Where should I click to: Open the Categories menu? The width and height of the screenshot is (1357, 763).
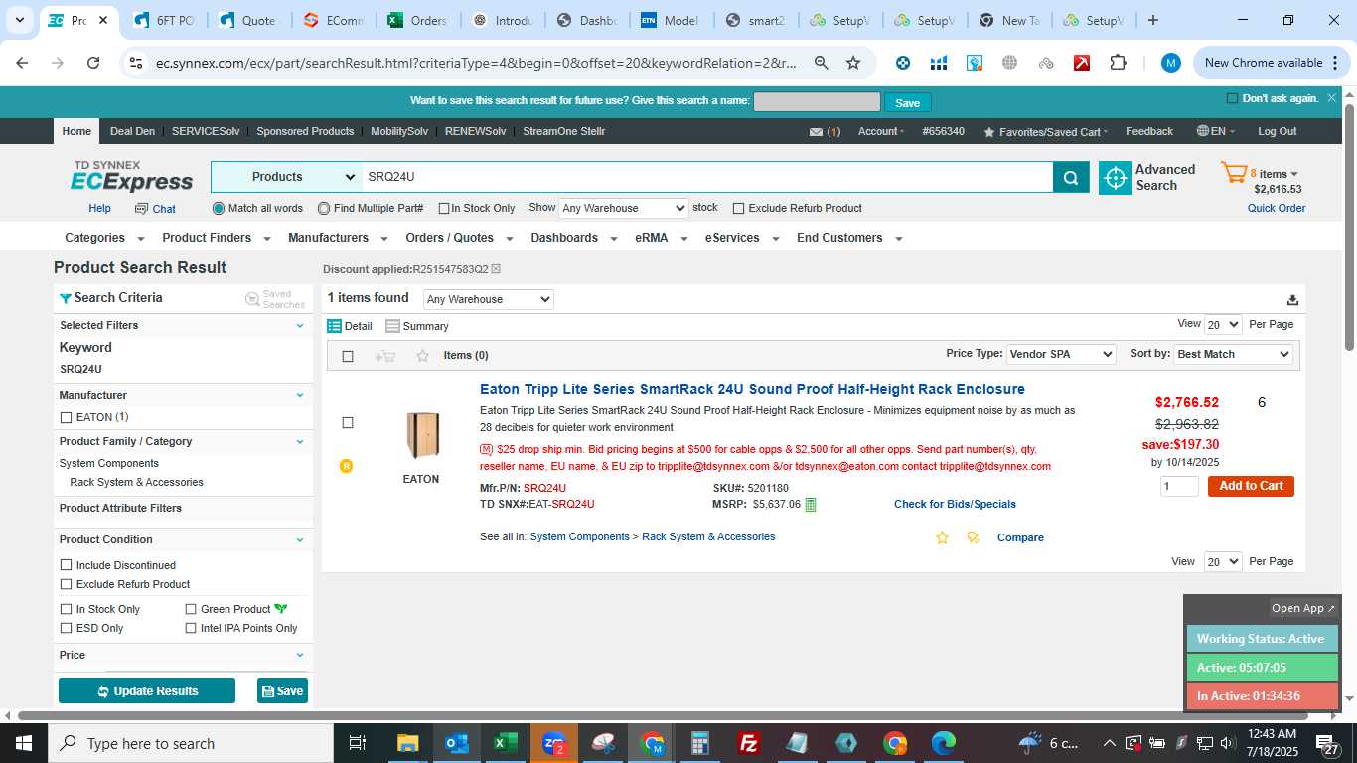tap(104, 239)
